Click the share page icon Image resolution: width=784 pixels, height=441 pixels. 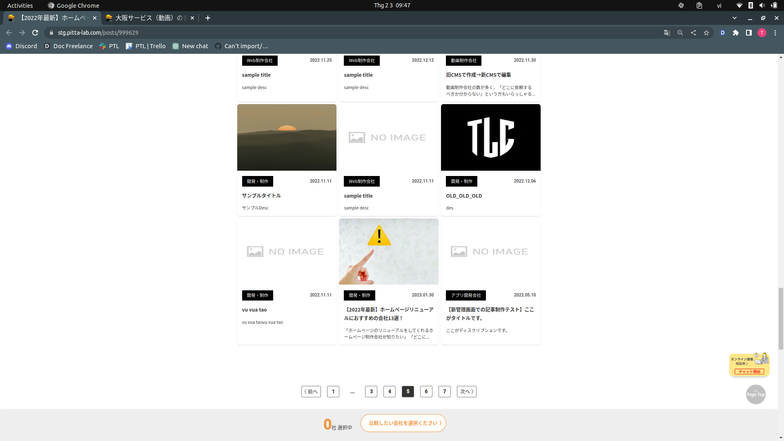point(693,33)
